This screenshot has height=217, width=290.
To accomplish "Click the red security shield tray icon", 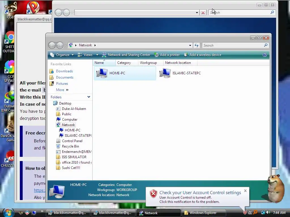I will click(x=245, y=212).
